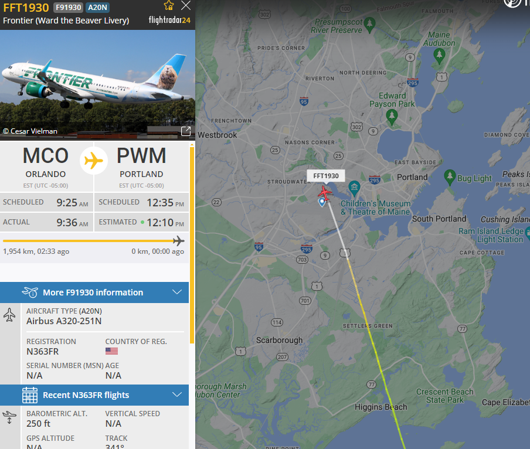Click the F91930 flight number badge
Viewport: 530px width, 449px height.
click(x=68, y=8)
